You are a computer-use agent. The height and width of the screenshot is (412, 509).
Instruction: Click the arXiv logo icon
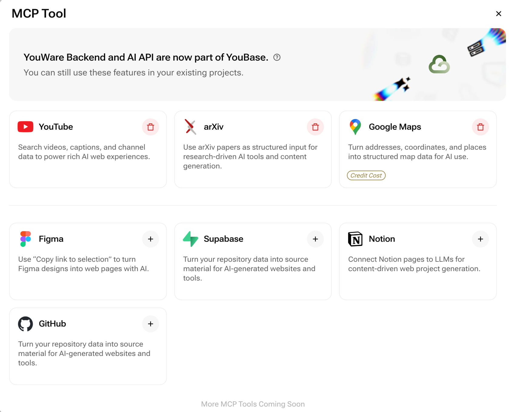(191, 127)
